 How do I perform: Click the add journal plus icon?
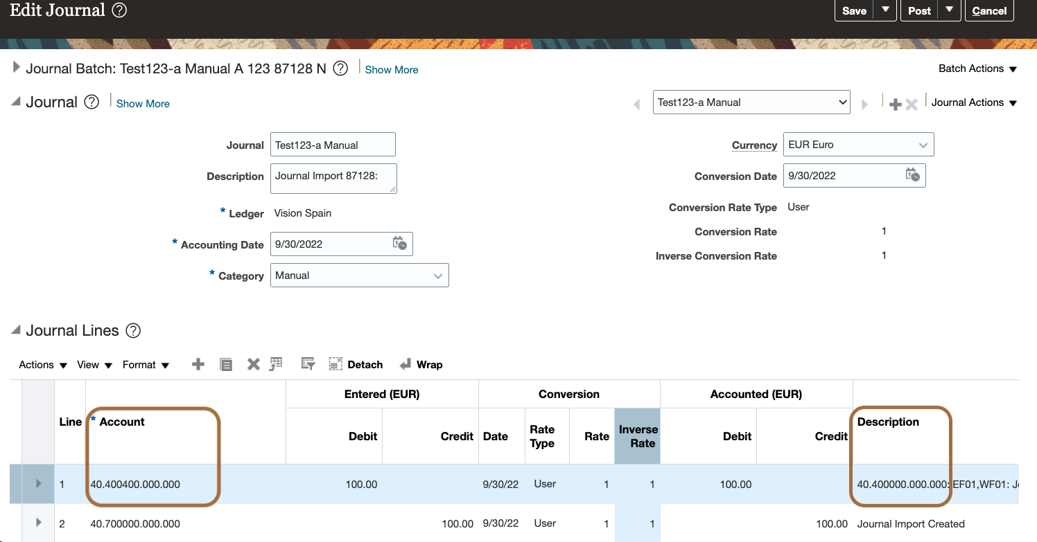pos(896,103)
